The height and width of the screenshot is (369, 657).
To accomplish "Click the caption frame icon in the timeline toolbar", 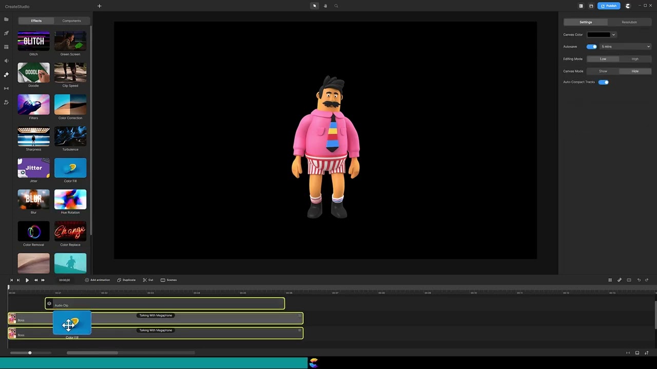I will click(x=629, y=280).
